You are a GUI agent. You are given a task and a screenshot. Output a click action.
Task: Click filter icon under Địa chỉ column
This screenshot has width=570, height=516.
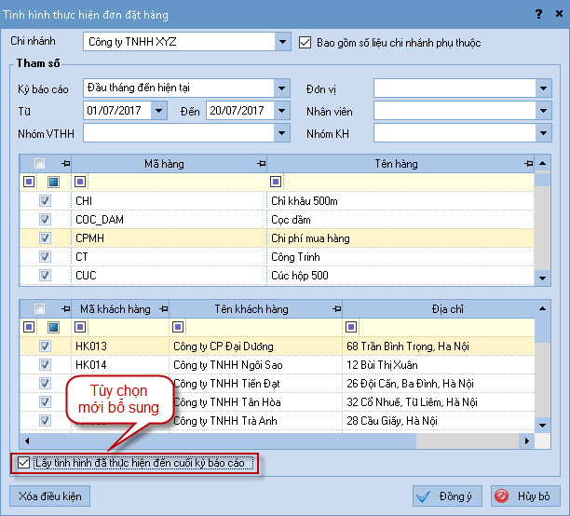[x=351, y=327]
